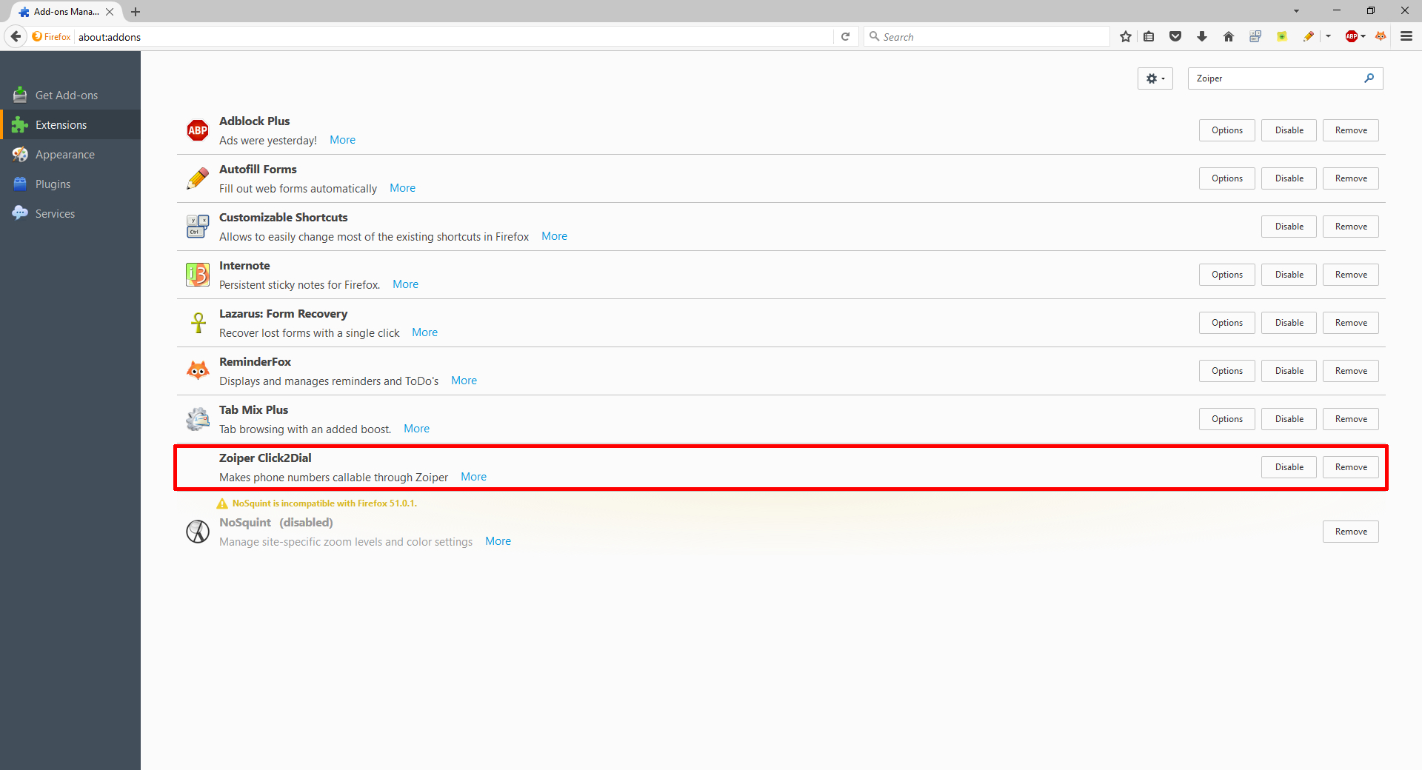This screenshot has height=770, width=1422.
Task: Click More link for Lazarus: Form Recovery
Action: click(424, 332)
